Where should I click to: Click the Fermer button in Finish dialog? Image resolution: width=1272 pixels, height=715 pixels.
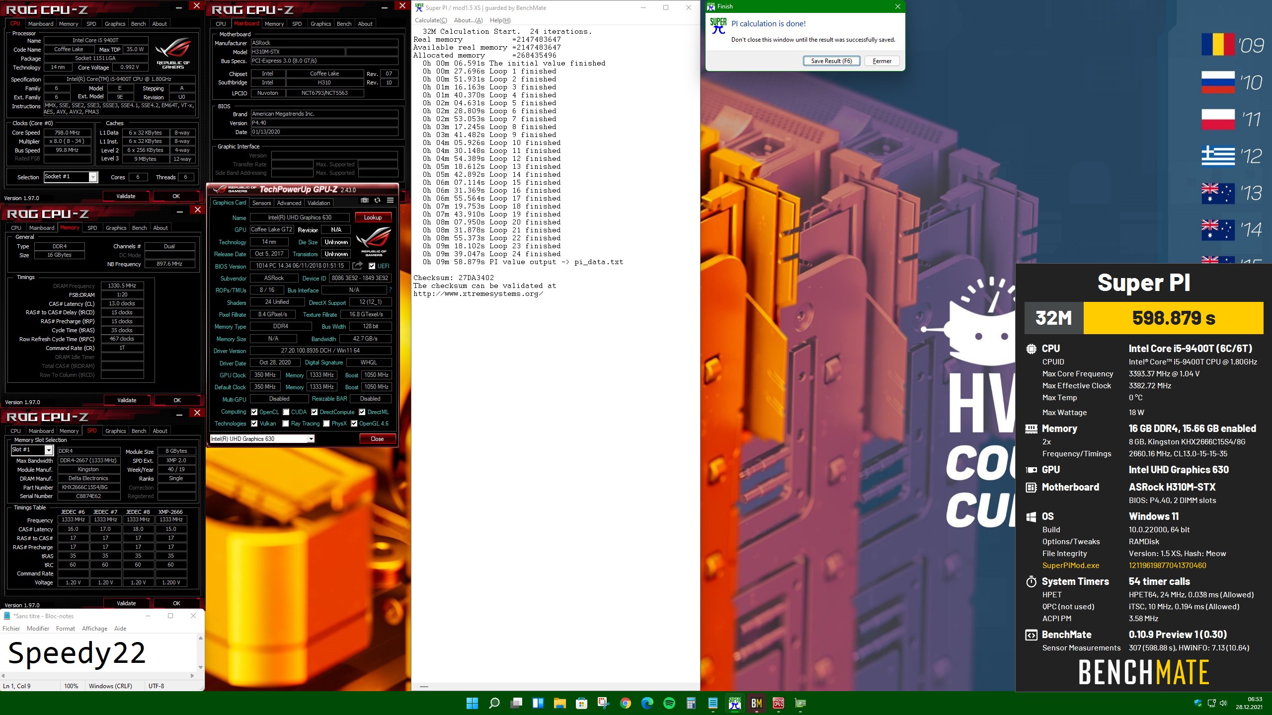click(x=882, y=61)
